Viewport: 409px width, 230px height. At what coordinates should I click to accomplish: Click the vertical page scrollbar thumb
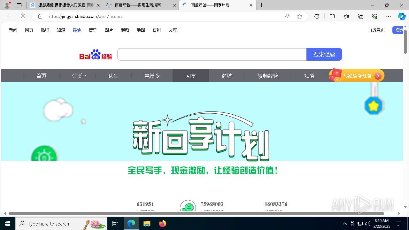pyautogui.click(x=405, y=42)
